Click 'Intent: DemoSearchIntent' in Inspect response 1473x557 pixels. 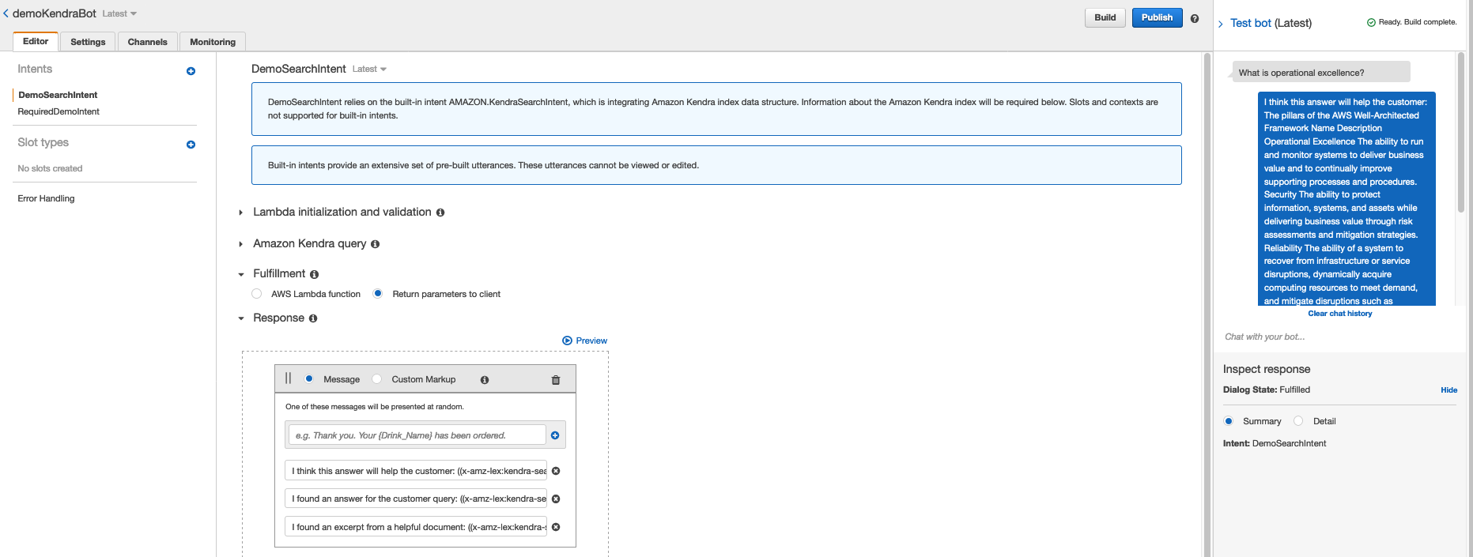click(1275, 443)
